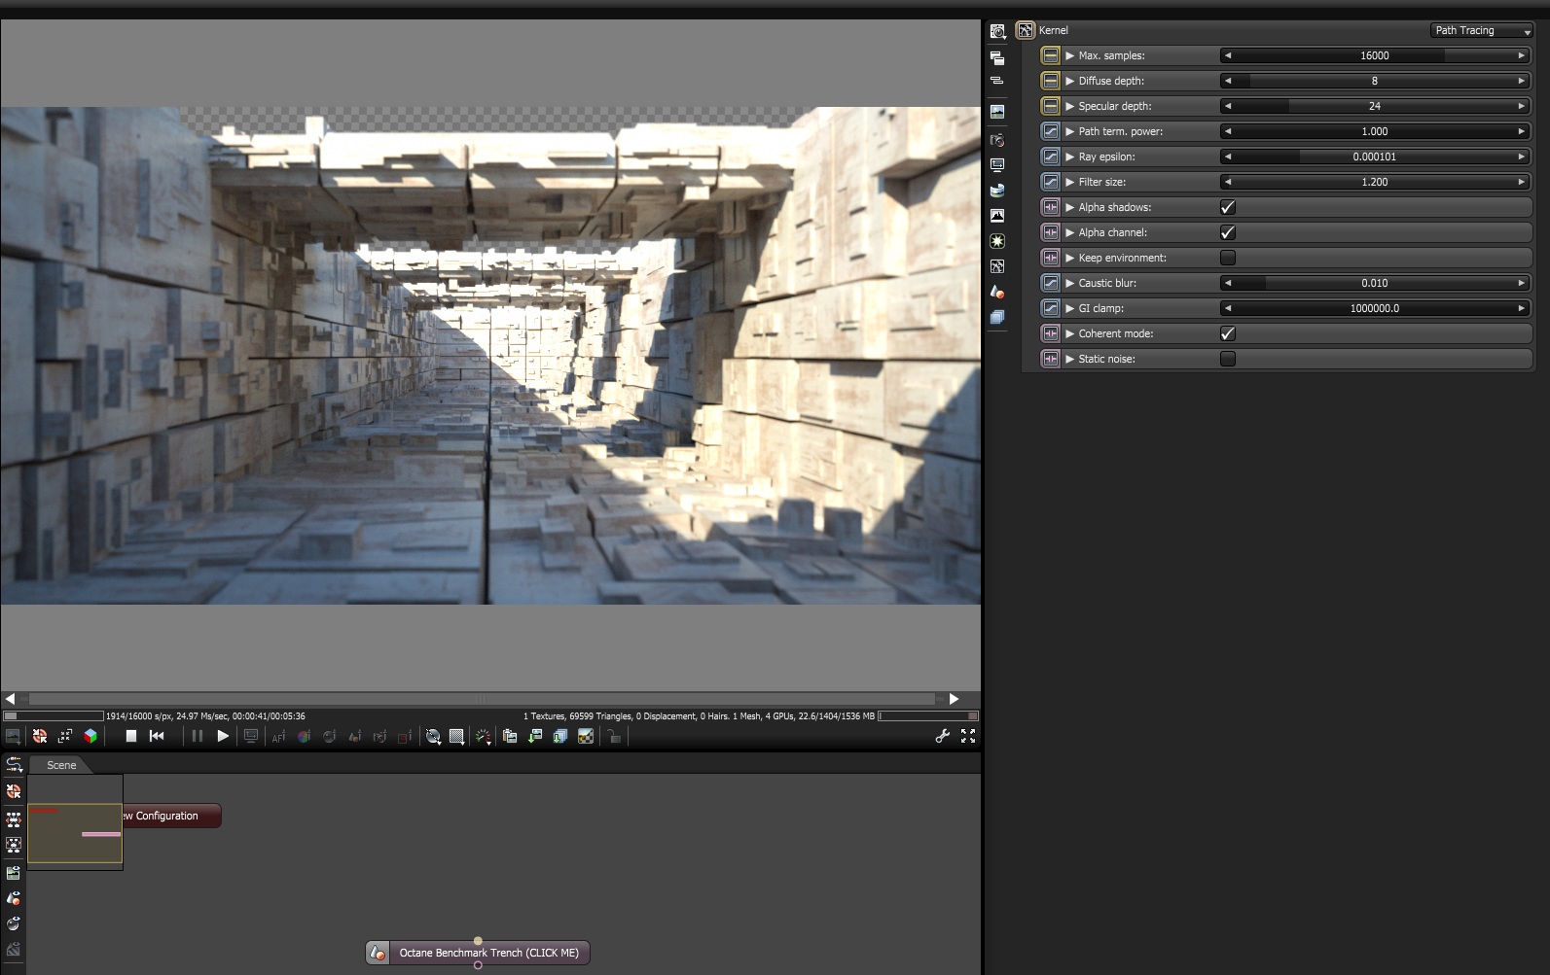Restart the render with the rewind button
This screenshot has height=975, width=1550.
coord(157,737)
